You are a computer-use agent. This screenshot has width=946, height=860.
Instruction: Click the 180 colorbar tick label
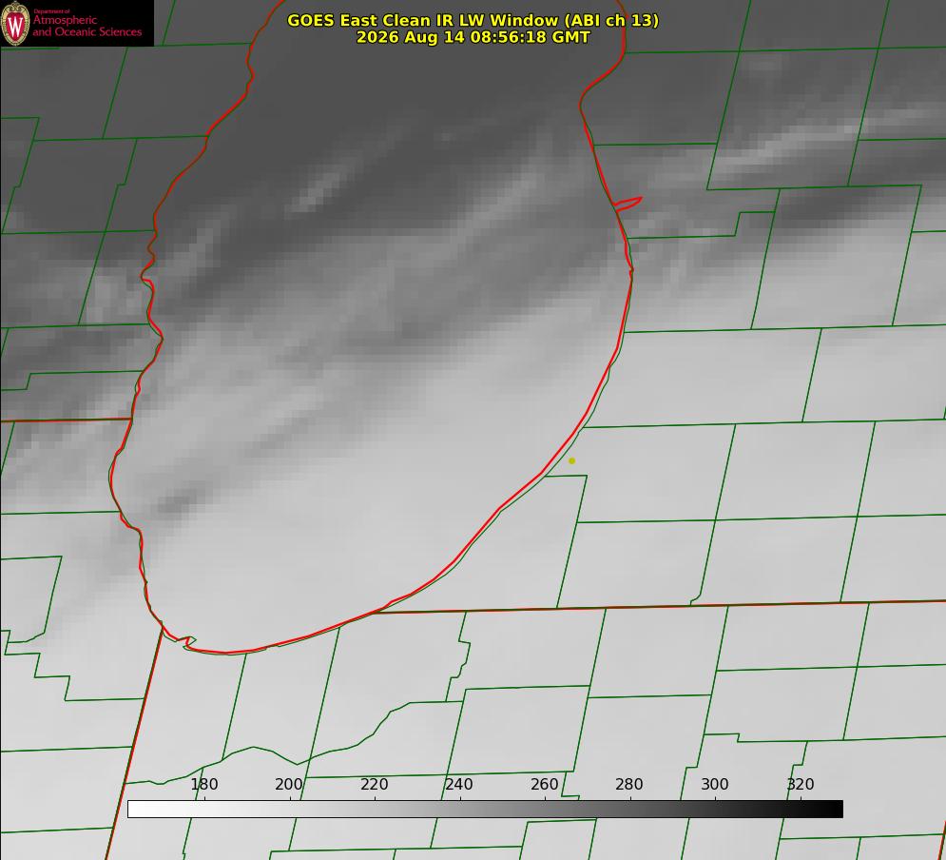pyautogui.click(x=203, y=784)
